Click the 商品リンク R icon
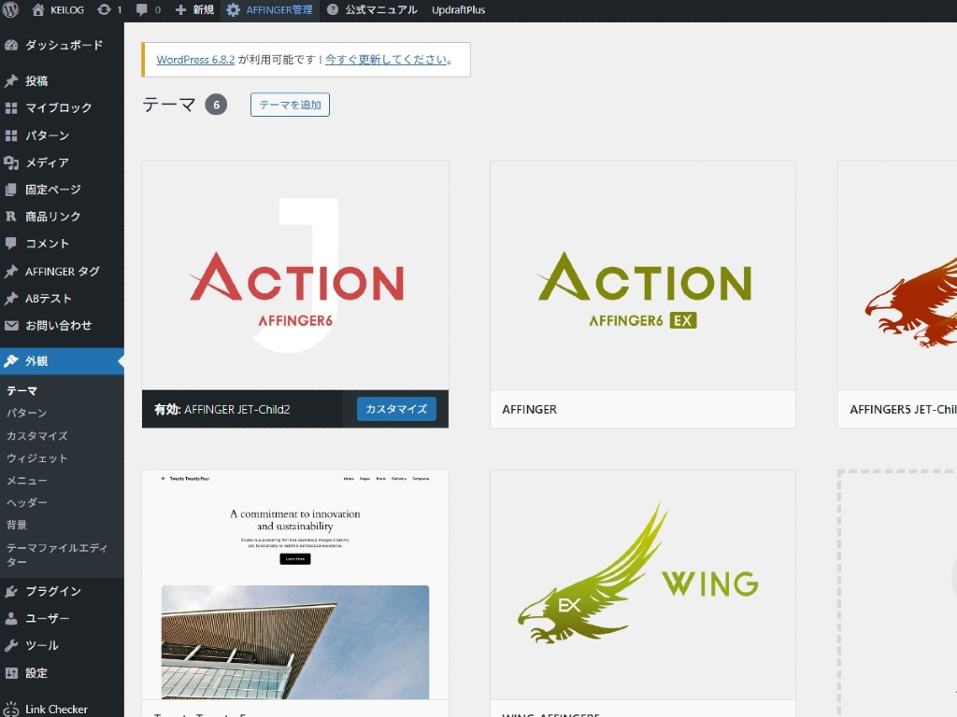This screenshot has height=717, width=957. [11, 217]
